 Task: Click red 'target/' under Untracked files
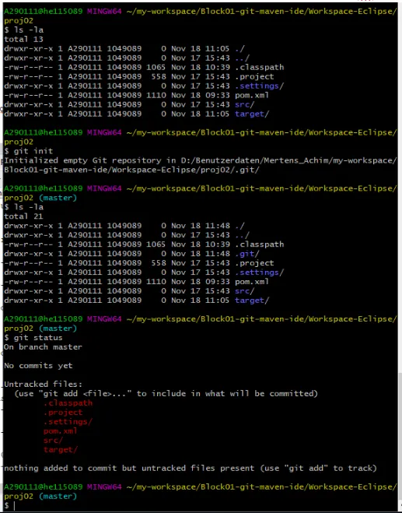tap(61, 449)
